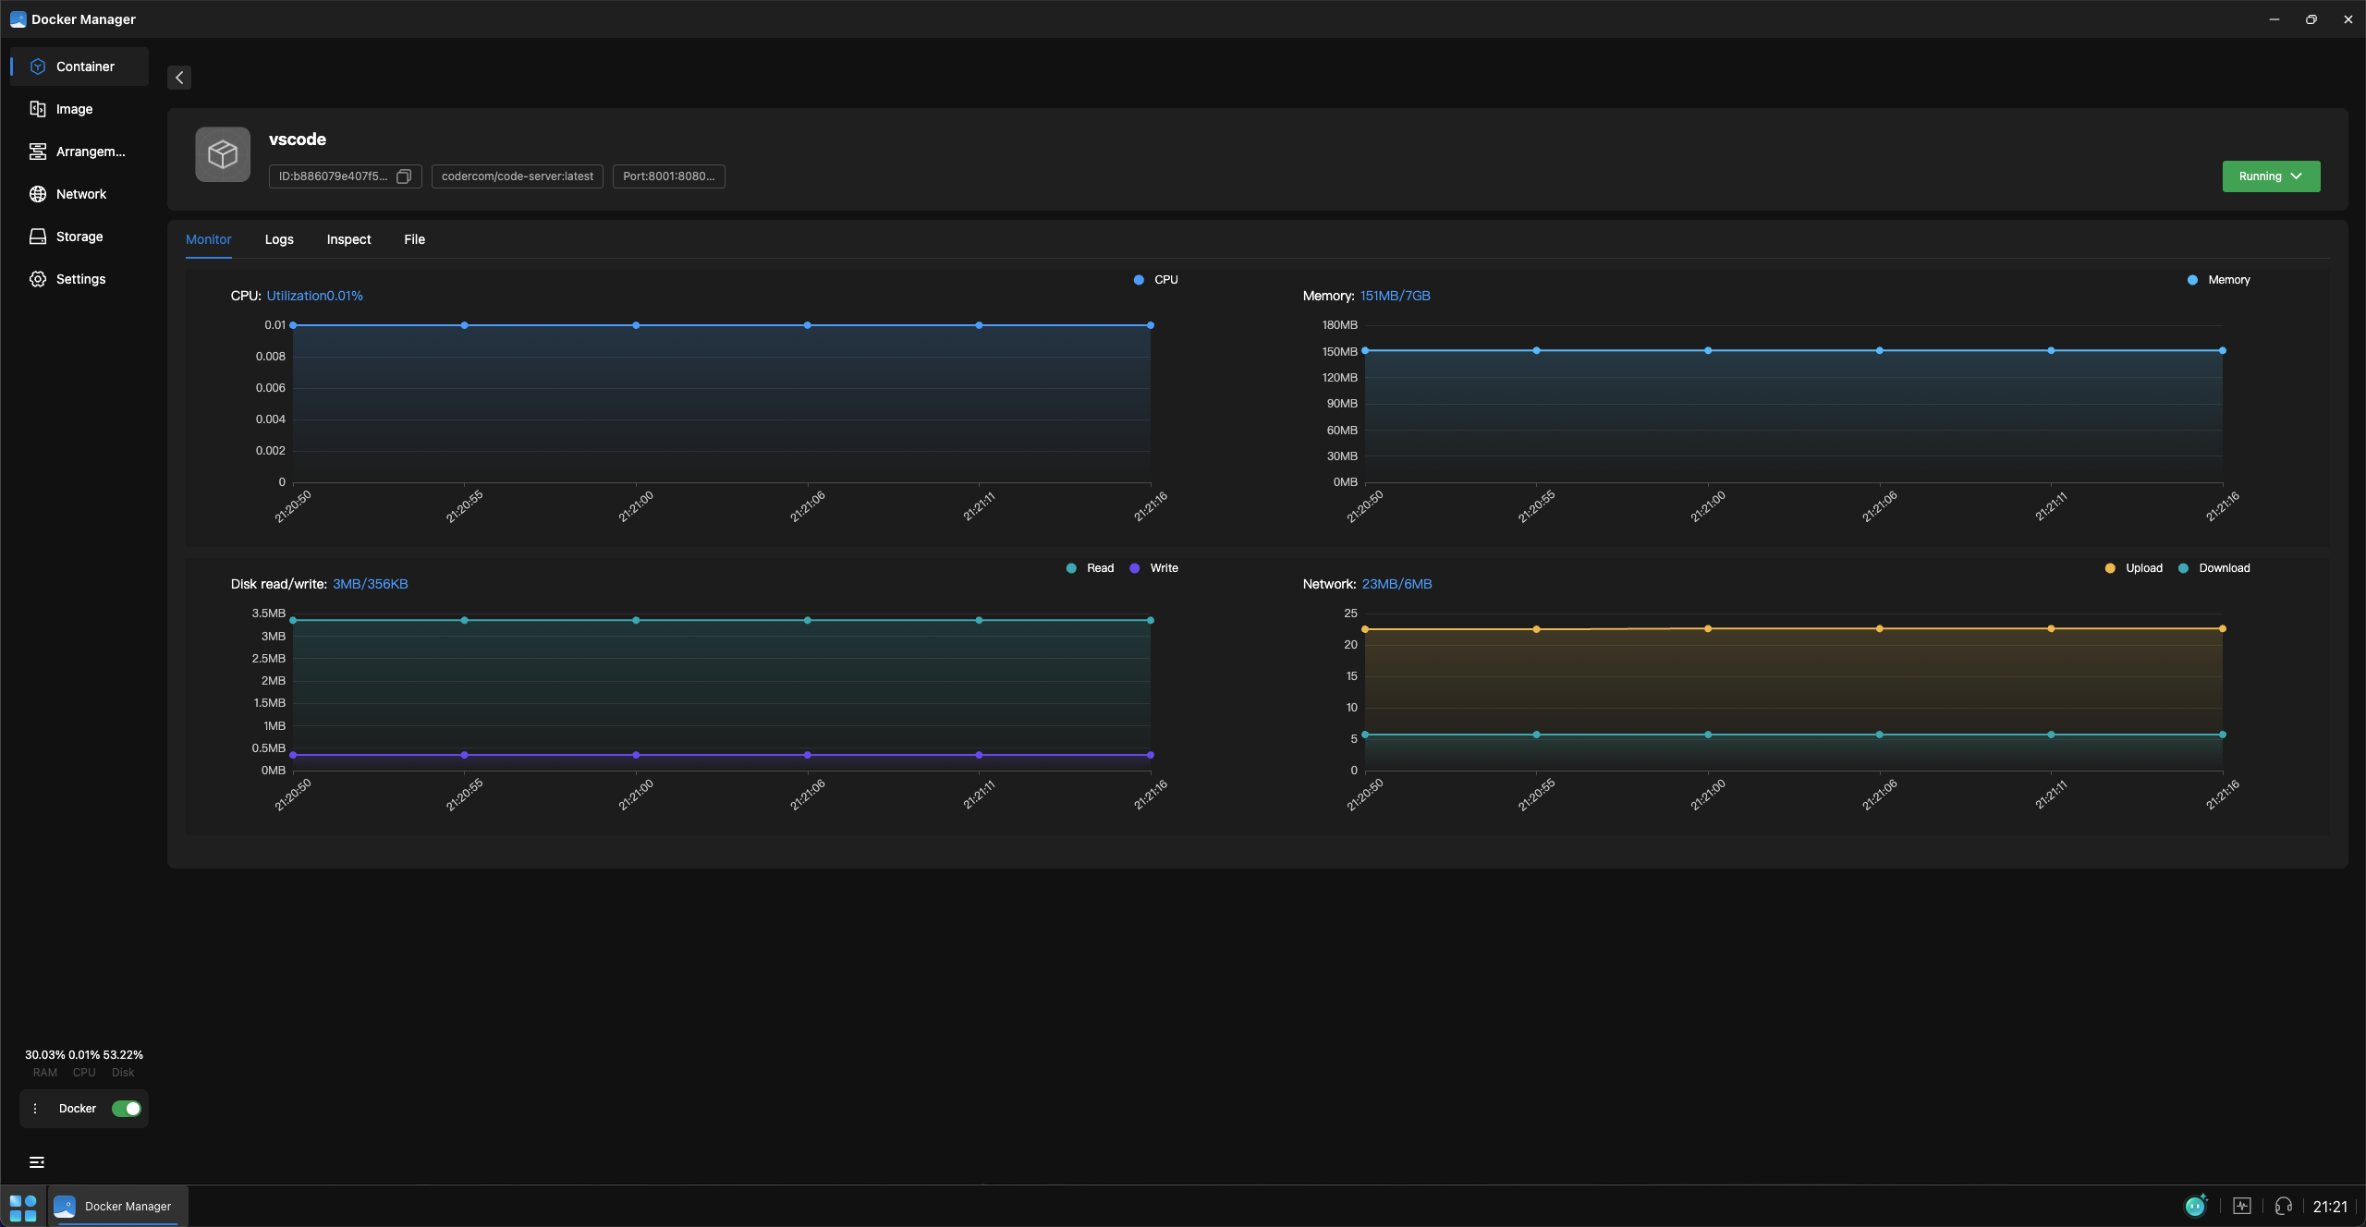Collapse sidebar using bottom menu icon
This screenshot has height=1227, width=2366.
pos(37,1162)
